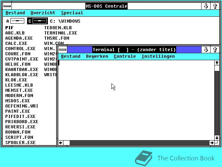Click Terminal's horizontal scrollbar right arrow
Viewport: 222px width, 167px height.
point(212,143)
